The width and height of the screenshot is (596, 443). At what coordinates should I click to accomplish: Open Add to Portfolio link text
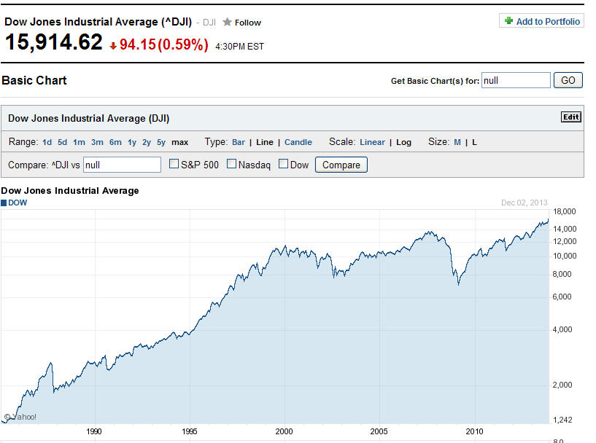coord(548,21)
